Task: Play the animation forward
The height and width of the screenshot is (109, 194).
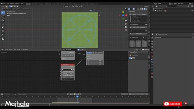Action: [x=76, y=94]
